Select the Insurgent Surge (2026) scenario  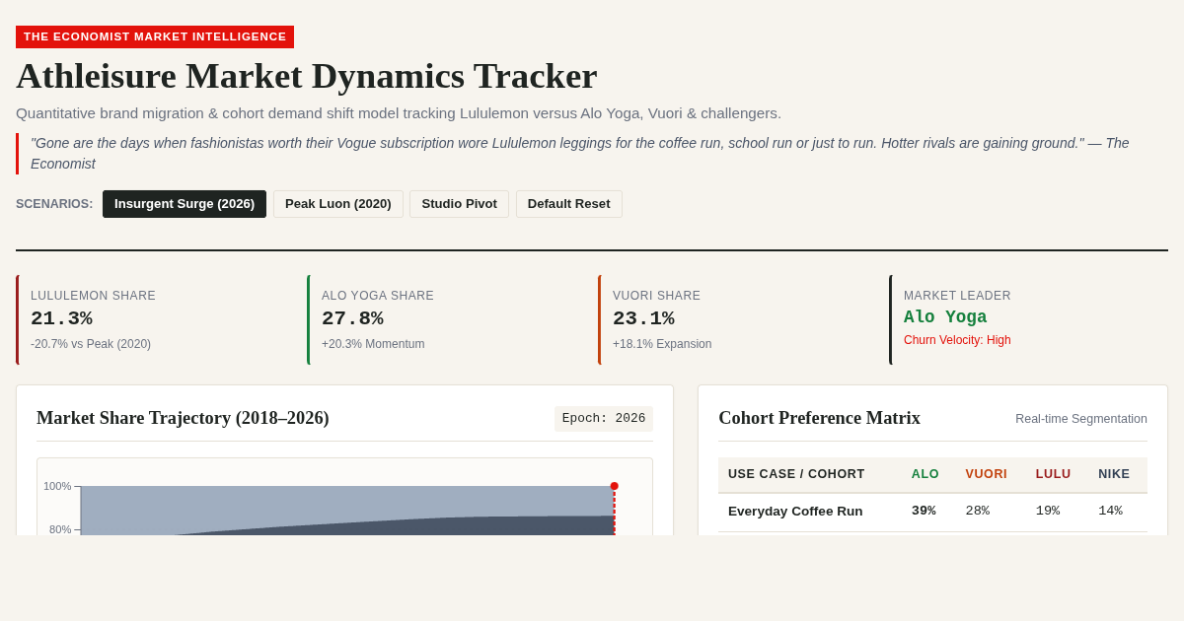click(185, 204)
